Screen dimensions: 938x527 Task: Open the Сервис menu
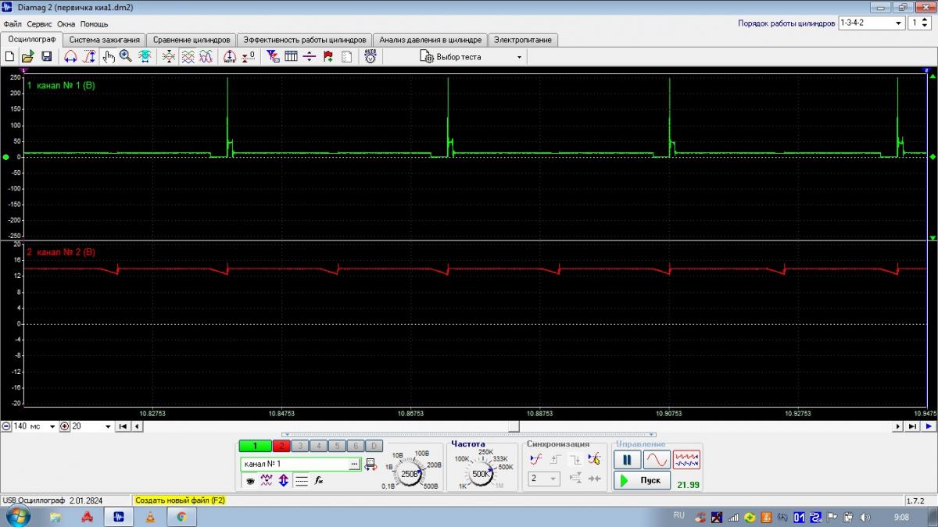39,23
